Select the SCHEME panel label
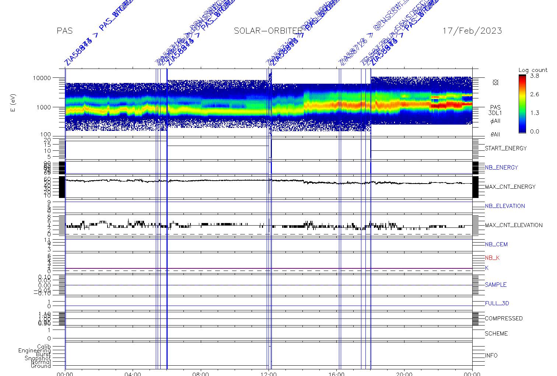The height and width of the screenshot is (376, 557). tap(496, 333)
